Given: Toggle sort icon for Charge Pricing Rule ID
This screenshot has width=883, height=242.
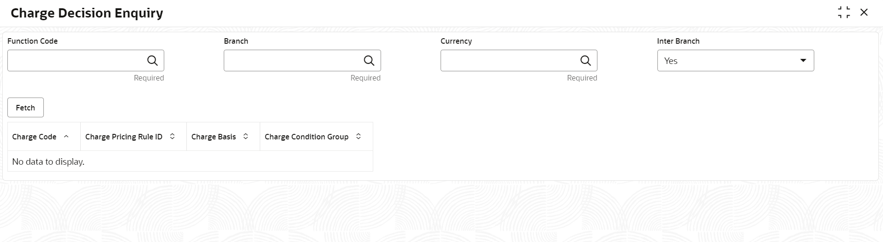Looking at the screenshot, I should [173, 137].
